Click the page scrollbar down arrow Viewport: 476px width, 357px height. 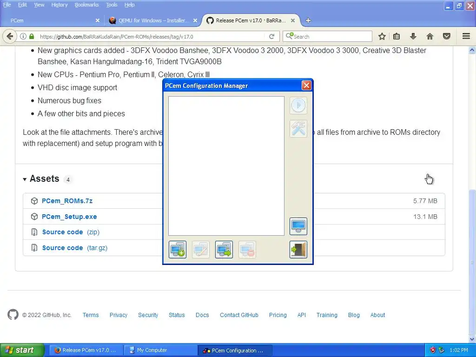point(472,339)
